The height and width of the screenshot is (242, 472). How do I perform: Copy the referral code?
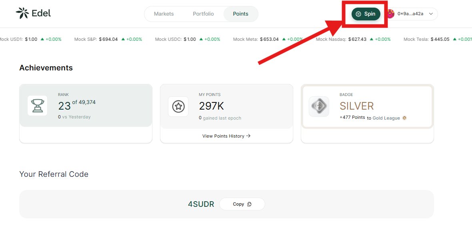tap(242, 204)
